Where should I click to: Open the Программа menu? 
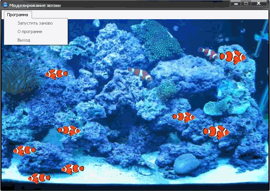[x=18, y=15]
